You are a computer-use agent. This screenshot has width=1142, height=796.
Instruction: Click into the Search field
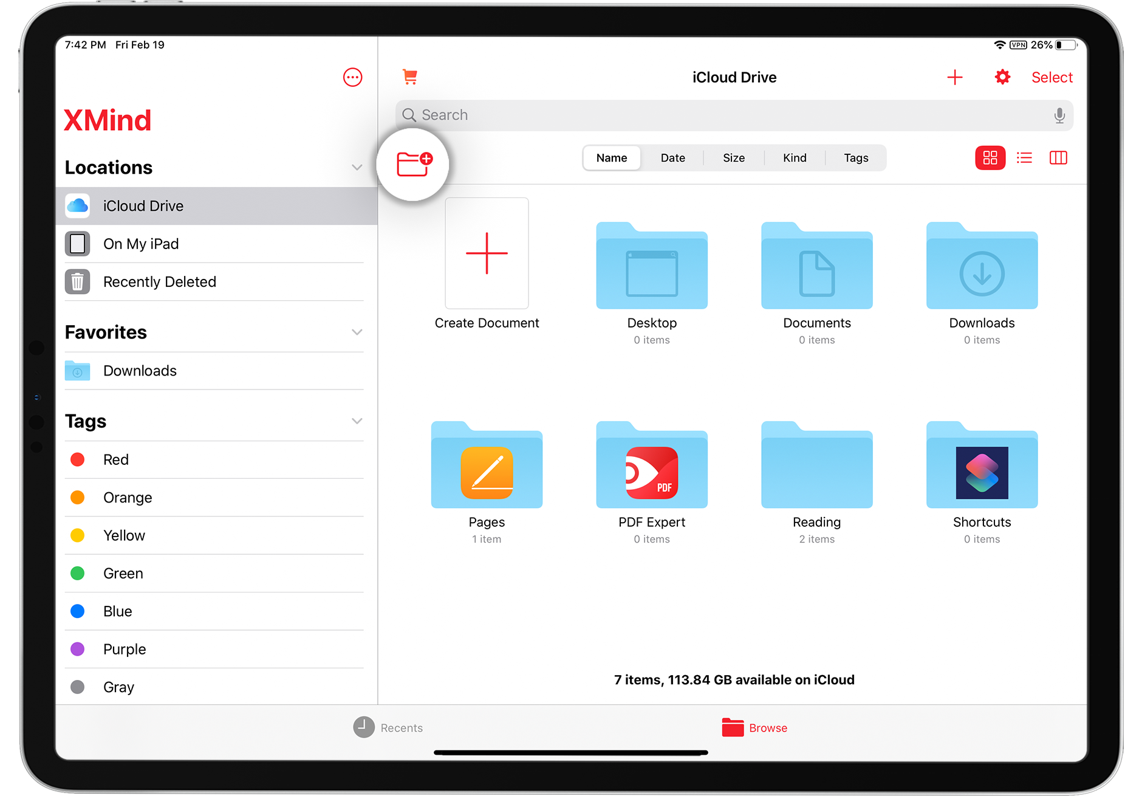click(734, 115)
